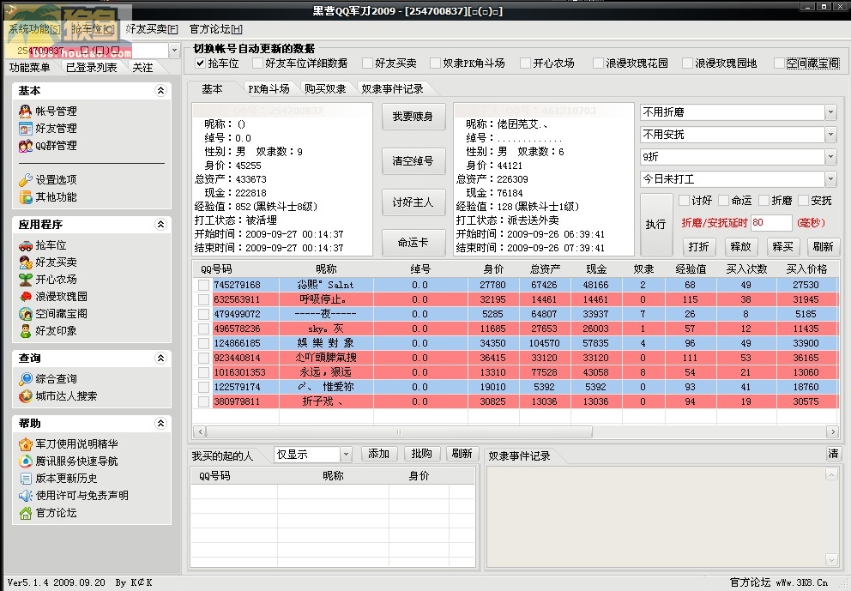
Task: Collapse the 基本 sidebar section
Action: tap(160, 91)
